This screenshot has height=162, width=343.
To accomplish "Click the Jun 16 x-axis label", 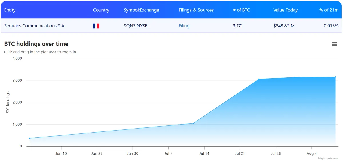I will pos(61,153).
